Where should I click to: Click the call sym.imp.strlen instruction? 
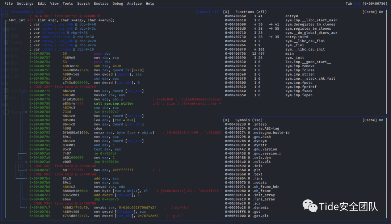pyautogui.click(x=114, y=103)
